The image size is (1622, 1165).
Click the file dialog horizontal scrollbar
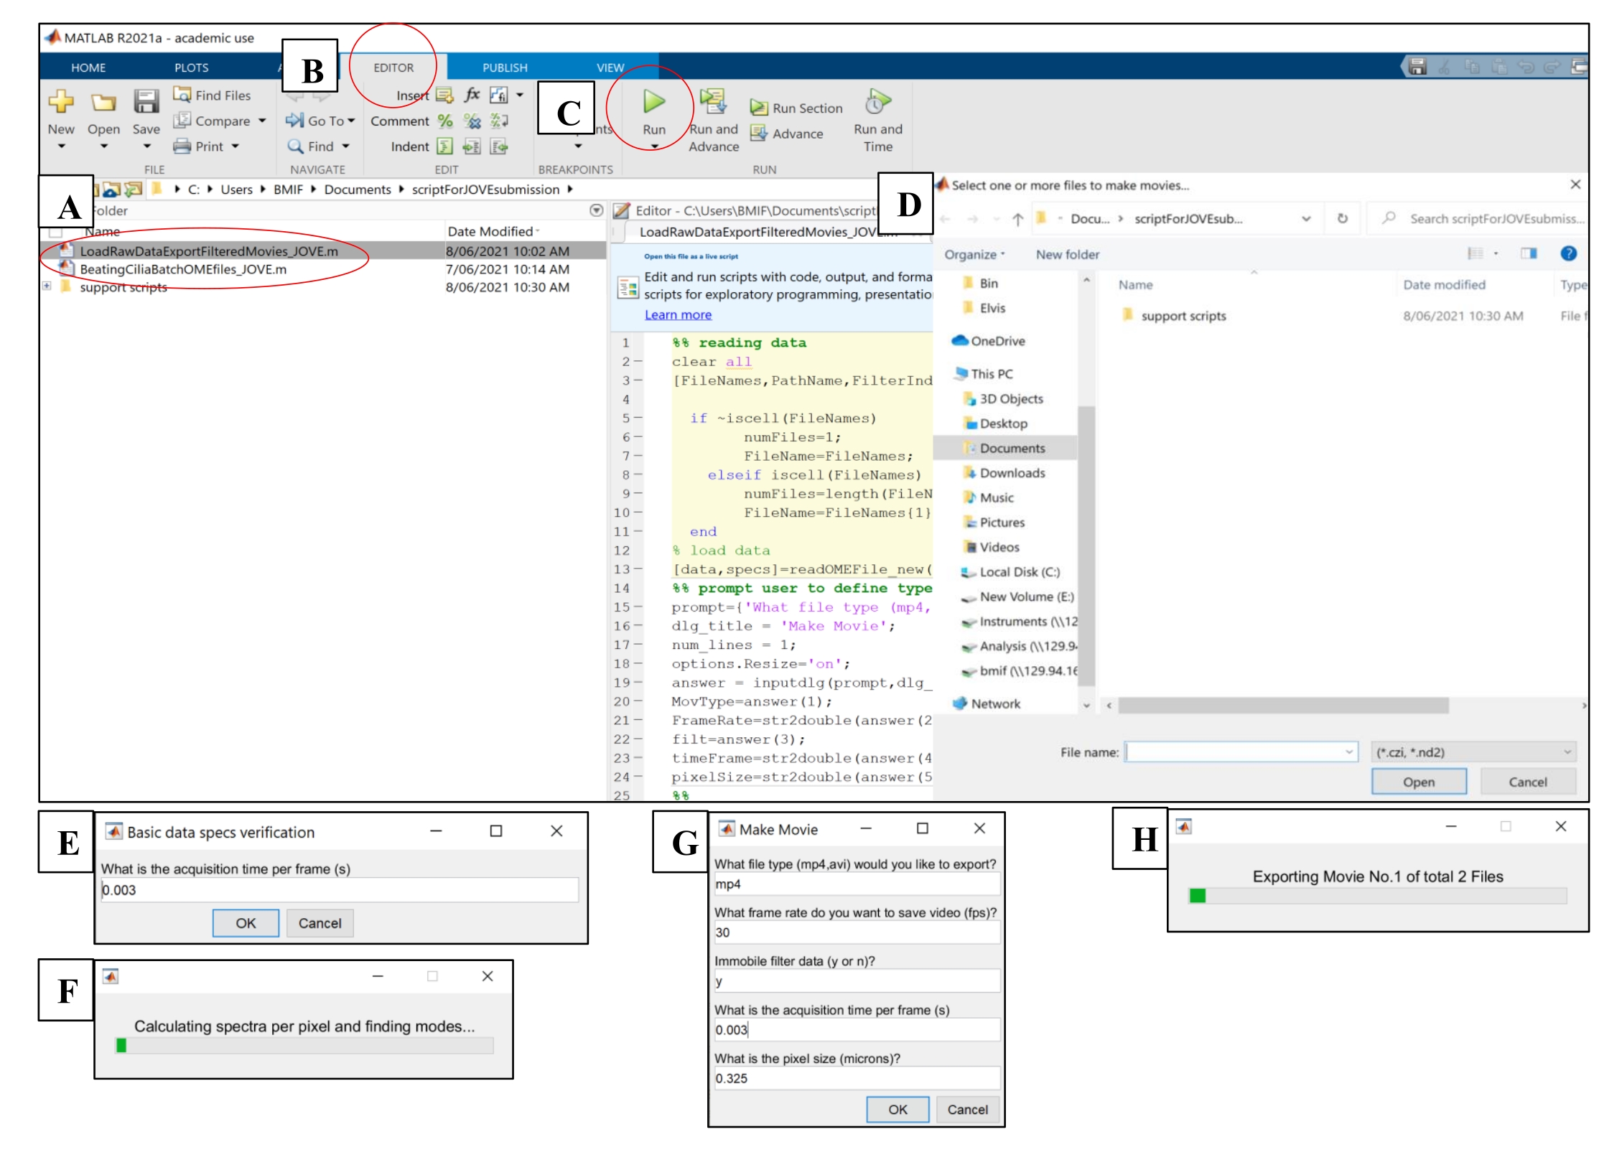(x=1282, y=706)
